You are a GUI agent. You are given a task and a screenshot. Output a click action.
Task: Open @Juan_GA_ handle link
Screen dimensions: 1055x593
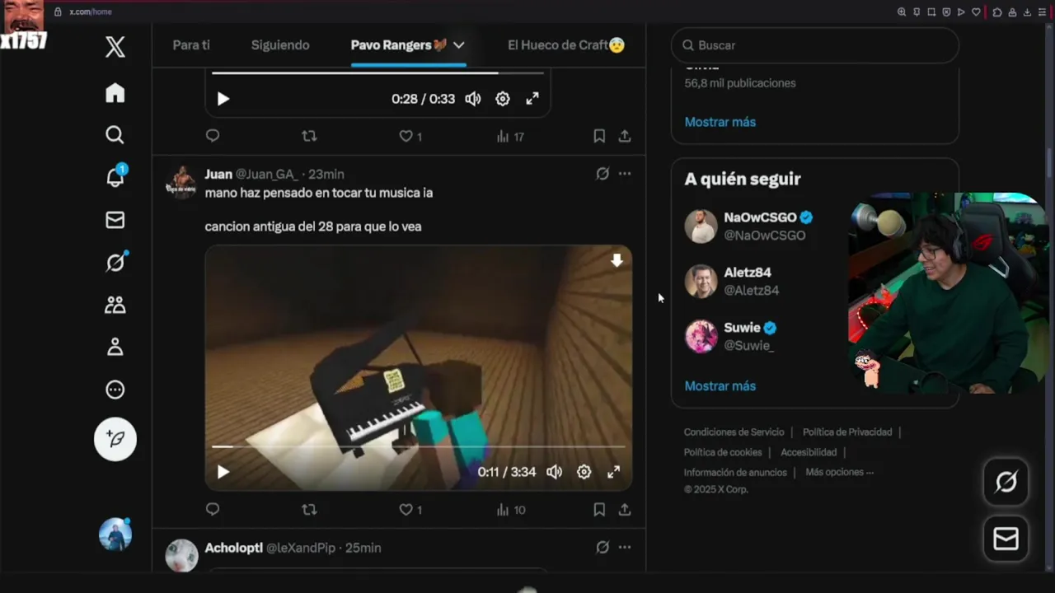pos(267,174)
